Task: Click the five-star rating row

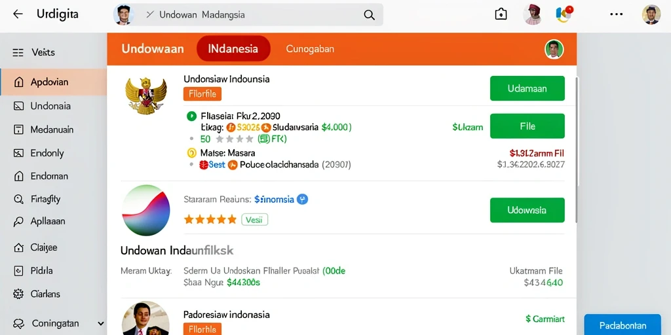Action: pos(210,220)
